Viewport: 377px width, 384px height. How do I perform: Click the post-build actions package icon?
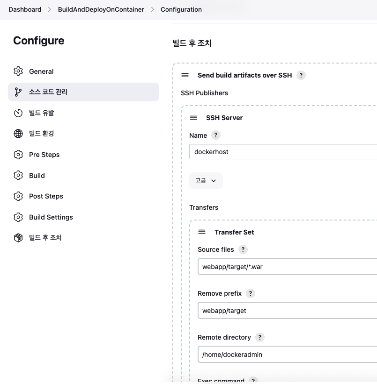coord(18,238)
